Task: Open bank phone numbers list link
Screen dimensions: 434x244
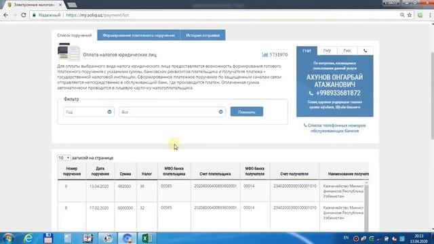Action: [x=334, y=128]
